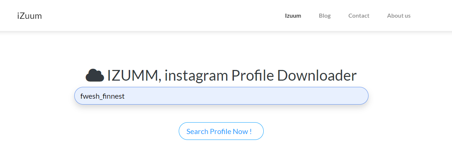The height and width of the screenshot is (162, 452).
Task: Click the iZuum logo in the header
Action: coord(29,16)
